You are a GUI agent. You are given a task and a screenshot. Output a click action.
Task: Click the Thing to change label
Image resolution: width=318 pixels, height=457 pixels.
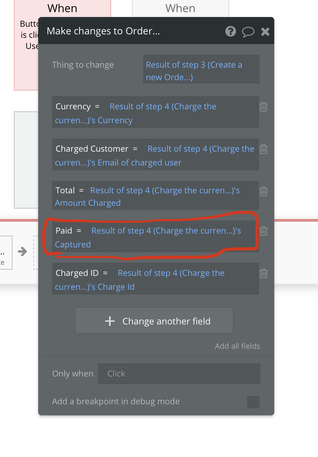tap(83, 65)
